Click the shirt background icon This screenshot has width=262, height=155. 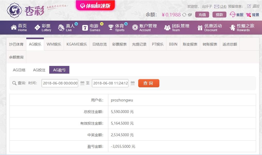[x=249, y=15]
